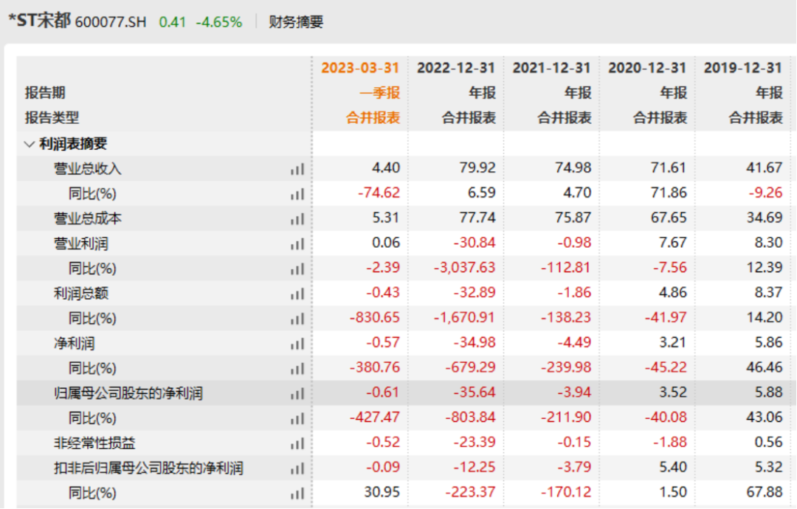Open bar chart icon for 营业总成本

tap(297, 219)
